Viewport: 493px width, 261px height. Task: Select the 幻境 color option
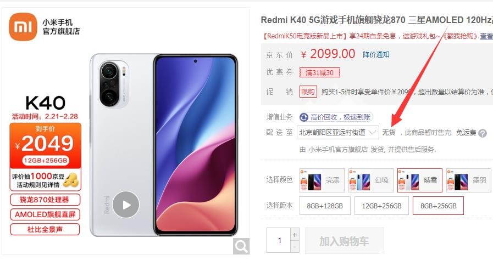coord(370,180)
